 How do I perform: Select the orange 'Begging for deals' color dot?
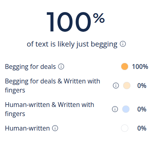pos(125,66)
